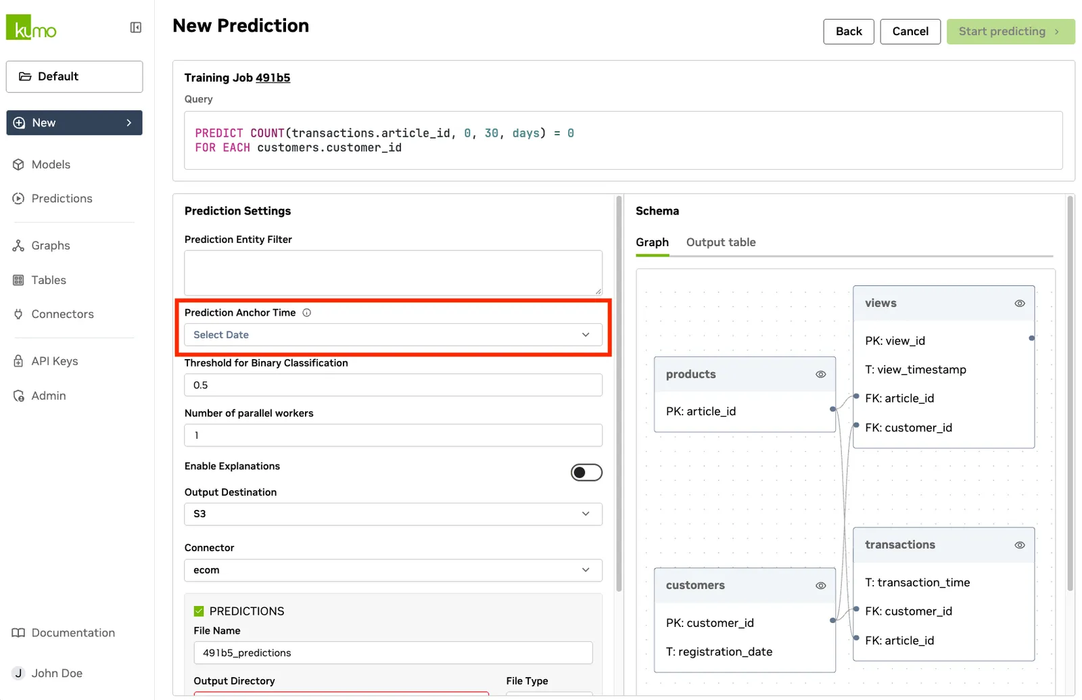Open Predictions in the sidebar
1082x700 pixels.
62,198
